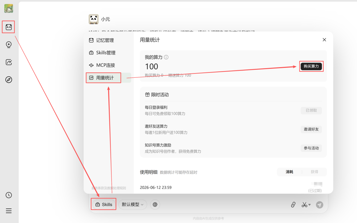The image size is (357, 223).
Task: Click the 使用明细 heading
Action: click(149, 172)
